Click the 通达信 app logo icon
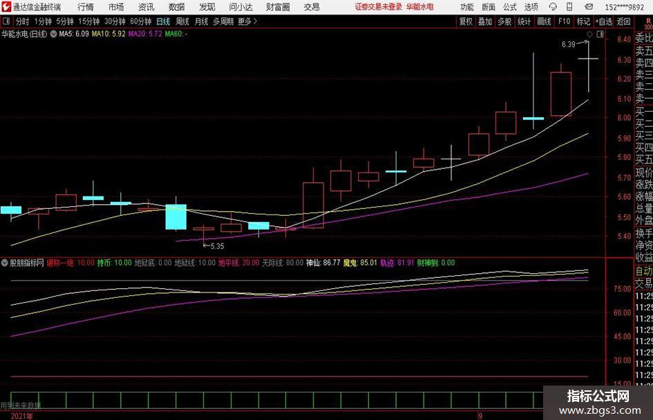This screenshot has width=653, height=420. [6, 7]
